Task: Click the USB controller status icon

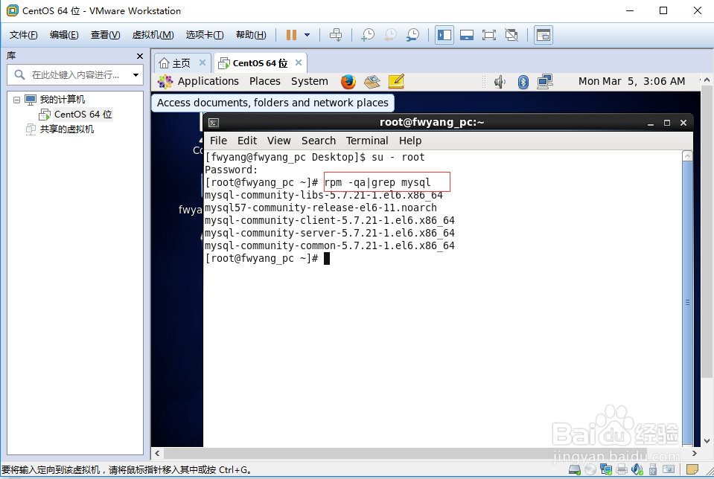Action: [x=652, y=469]
